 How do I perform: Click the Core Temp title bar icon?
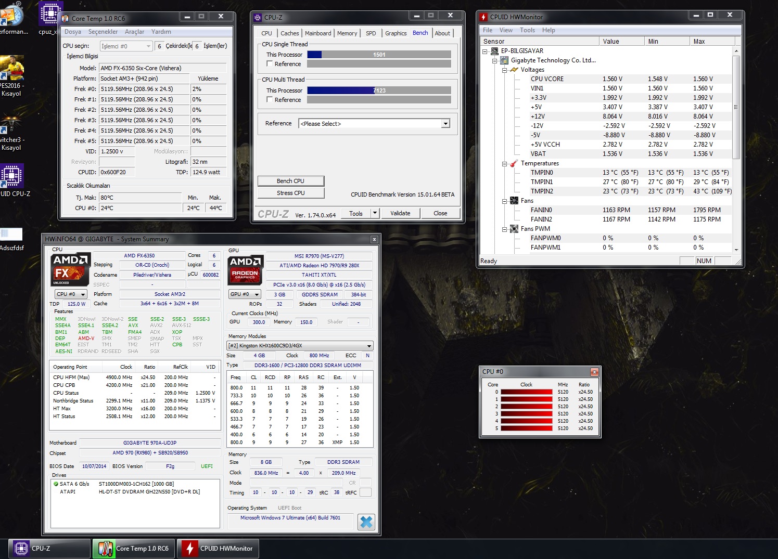65,18
